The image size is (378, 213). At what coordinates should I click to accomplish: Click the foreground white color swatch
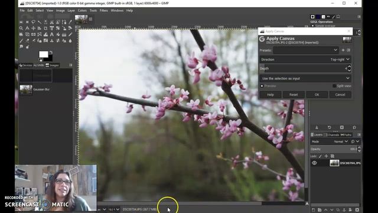pyautogui.click(x=43, y=54)
